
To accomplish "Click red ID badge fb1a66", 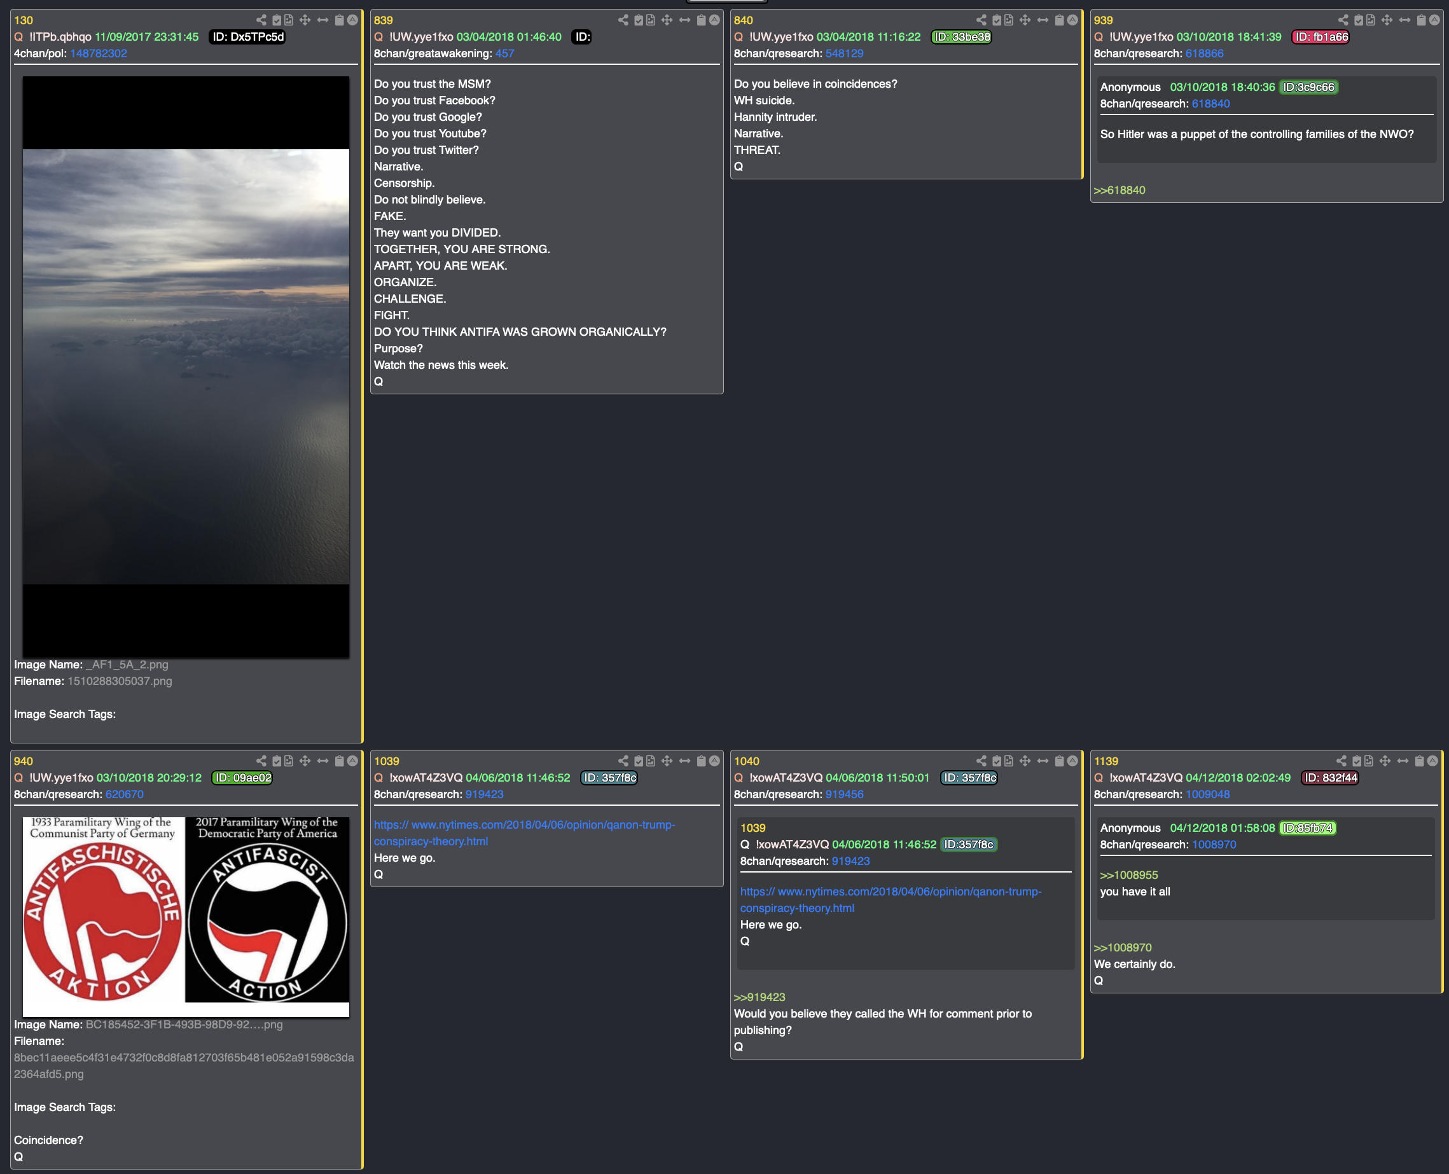I will [1321, 36].
